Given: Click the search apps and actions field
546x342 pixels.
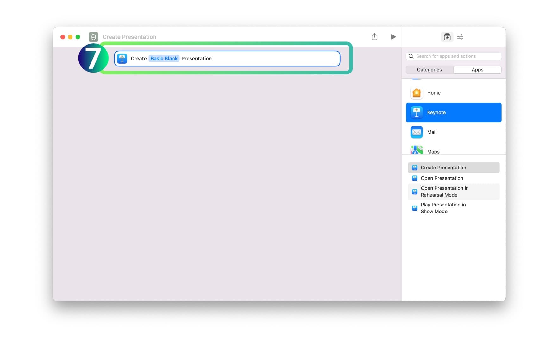Looking at the screenshot, I should (x=456, y=56).
